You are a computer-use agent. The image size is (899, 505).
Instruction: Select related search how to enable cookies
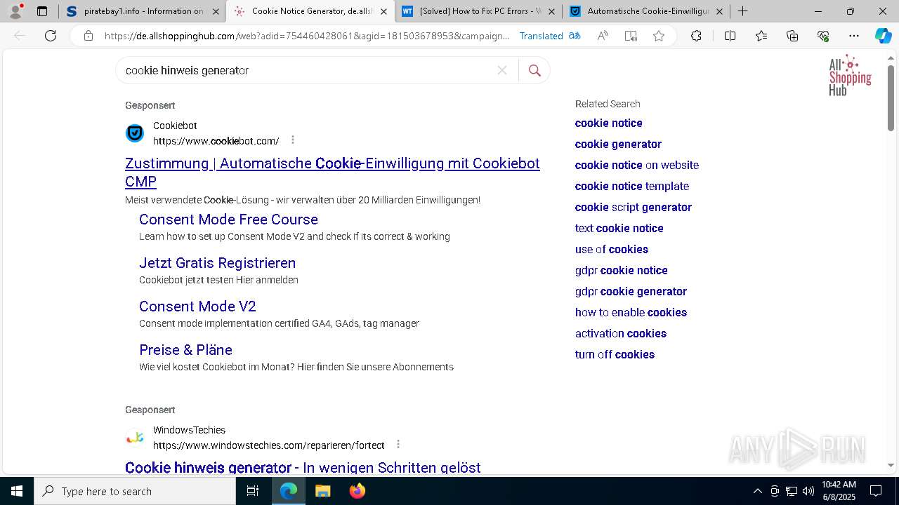(x=631, y=312)
